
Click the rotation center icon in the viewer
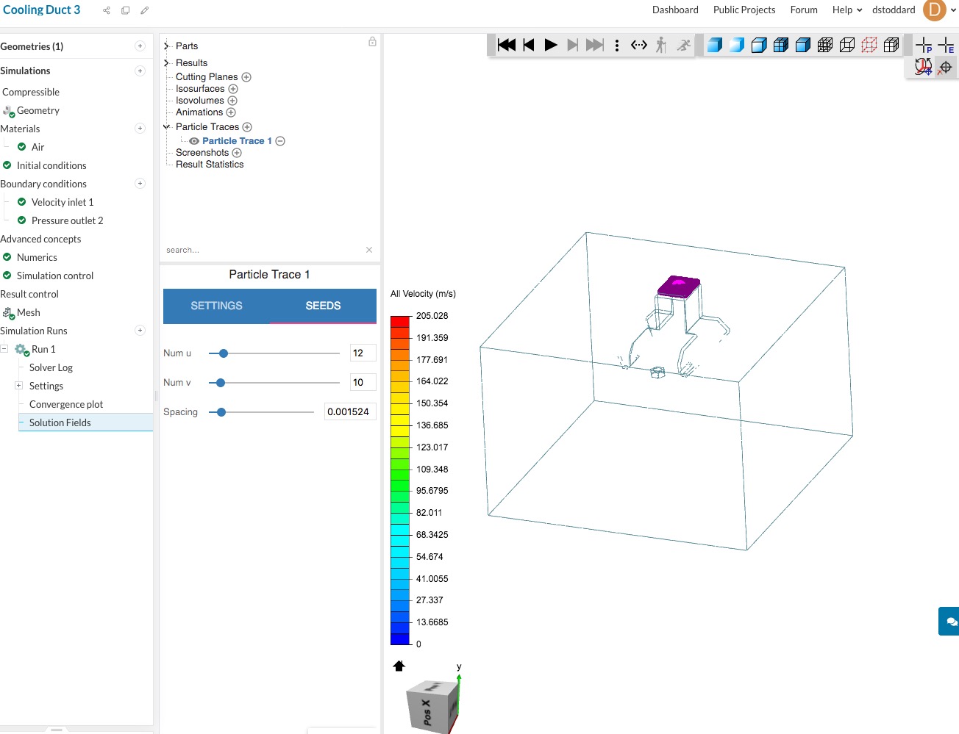(945, 67)
